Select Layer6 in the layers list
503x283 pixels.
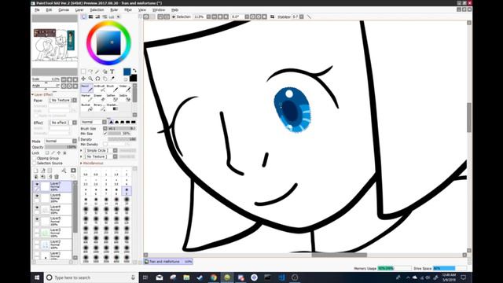pos(53,198)
